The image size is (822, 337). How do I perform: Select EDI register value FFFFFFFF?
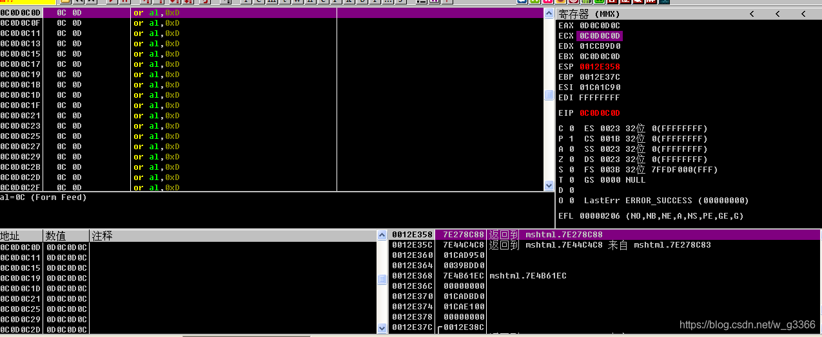(600, 98)
